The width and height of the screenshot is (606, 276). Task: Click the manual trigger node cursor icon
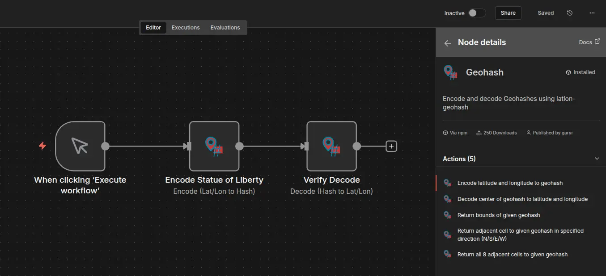click(x=80, y=146)
